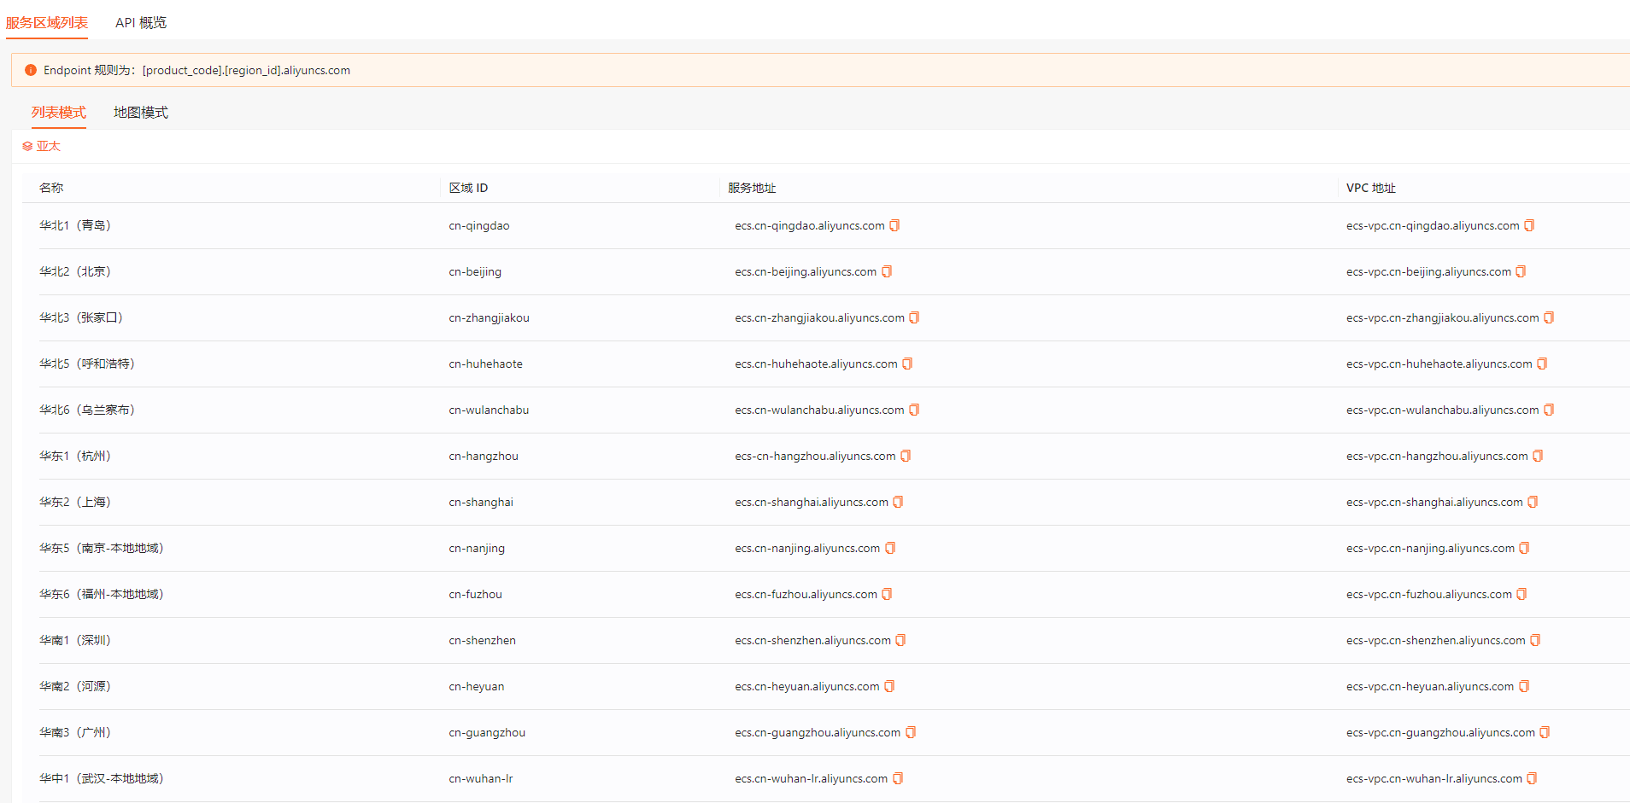The width and height of the screenshot is (1630, 803).
Task: Click the 服务地址 column header
Action: pos(752,188)
